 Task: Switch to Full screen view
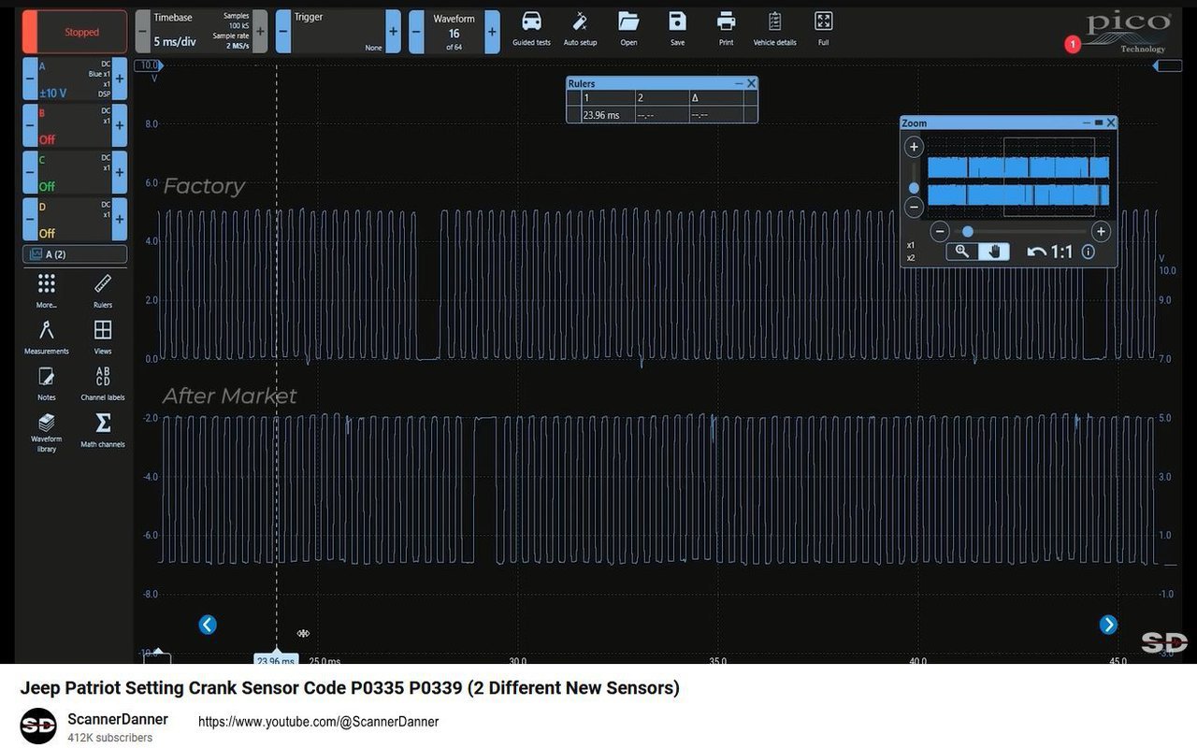click(823, 28)
